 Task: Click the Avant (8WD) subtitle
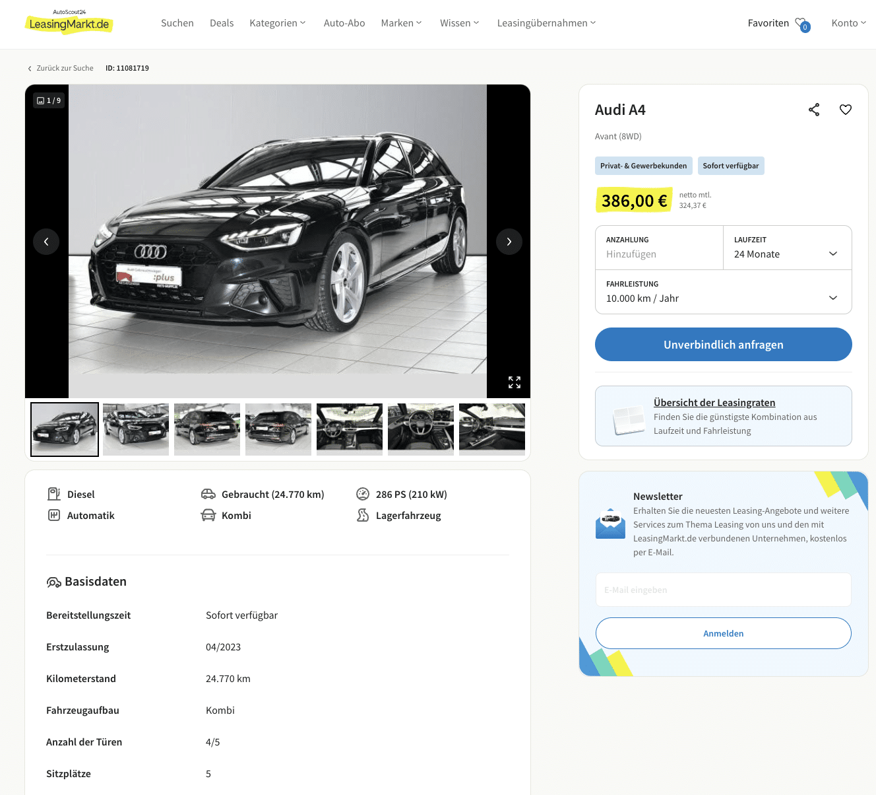[x=618, y=136]
